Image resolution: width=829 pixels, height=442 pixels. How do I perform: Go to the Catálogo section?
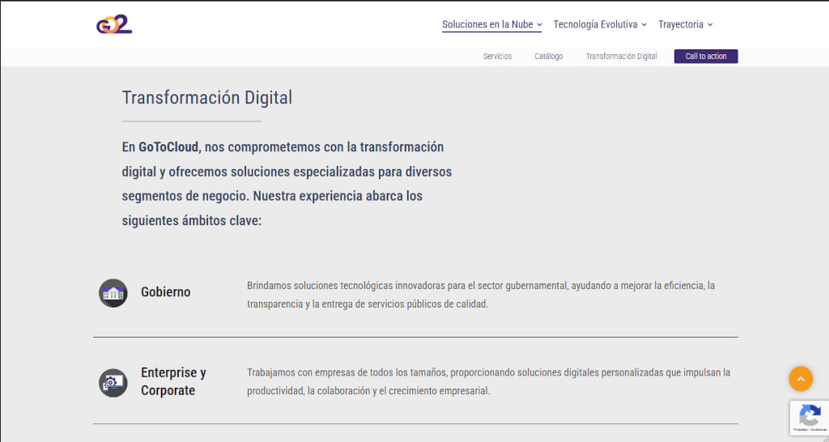click(548, 56)
